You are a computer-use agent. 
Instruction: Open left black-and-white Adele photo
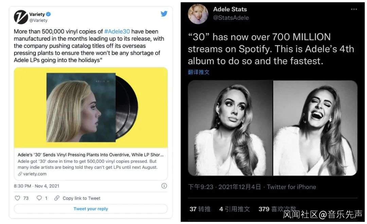coord(230,128)
